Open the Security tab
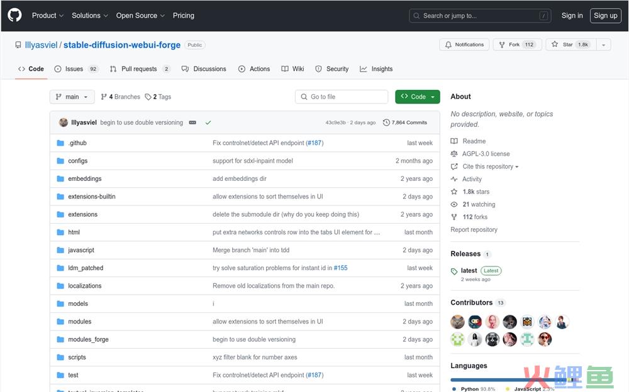The image size is (629, 392). pyautogui.click(x=331, y=69)
